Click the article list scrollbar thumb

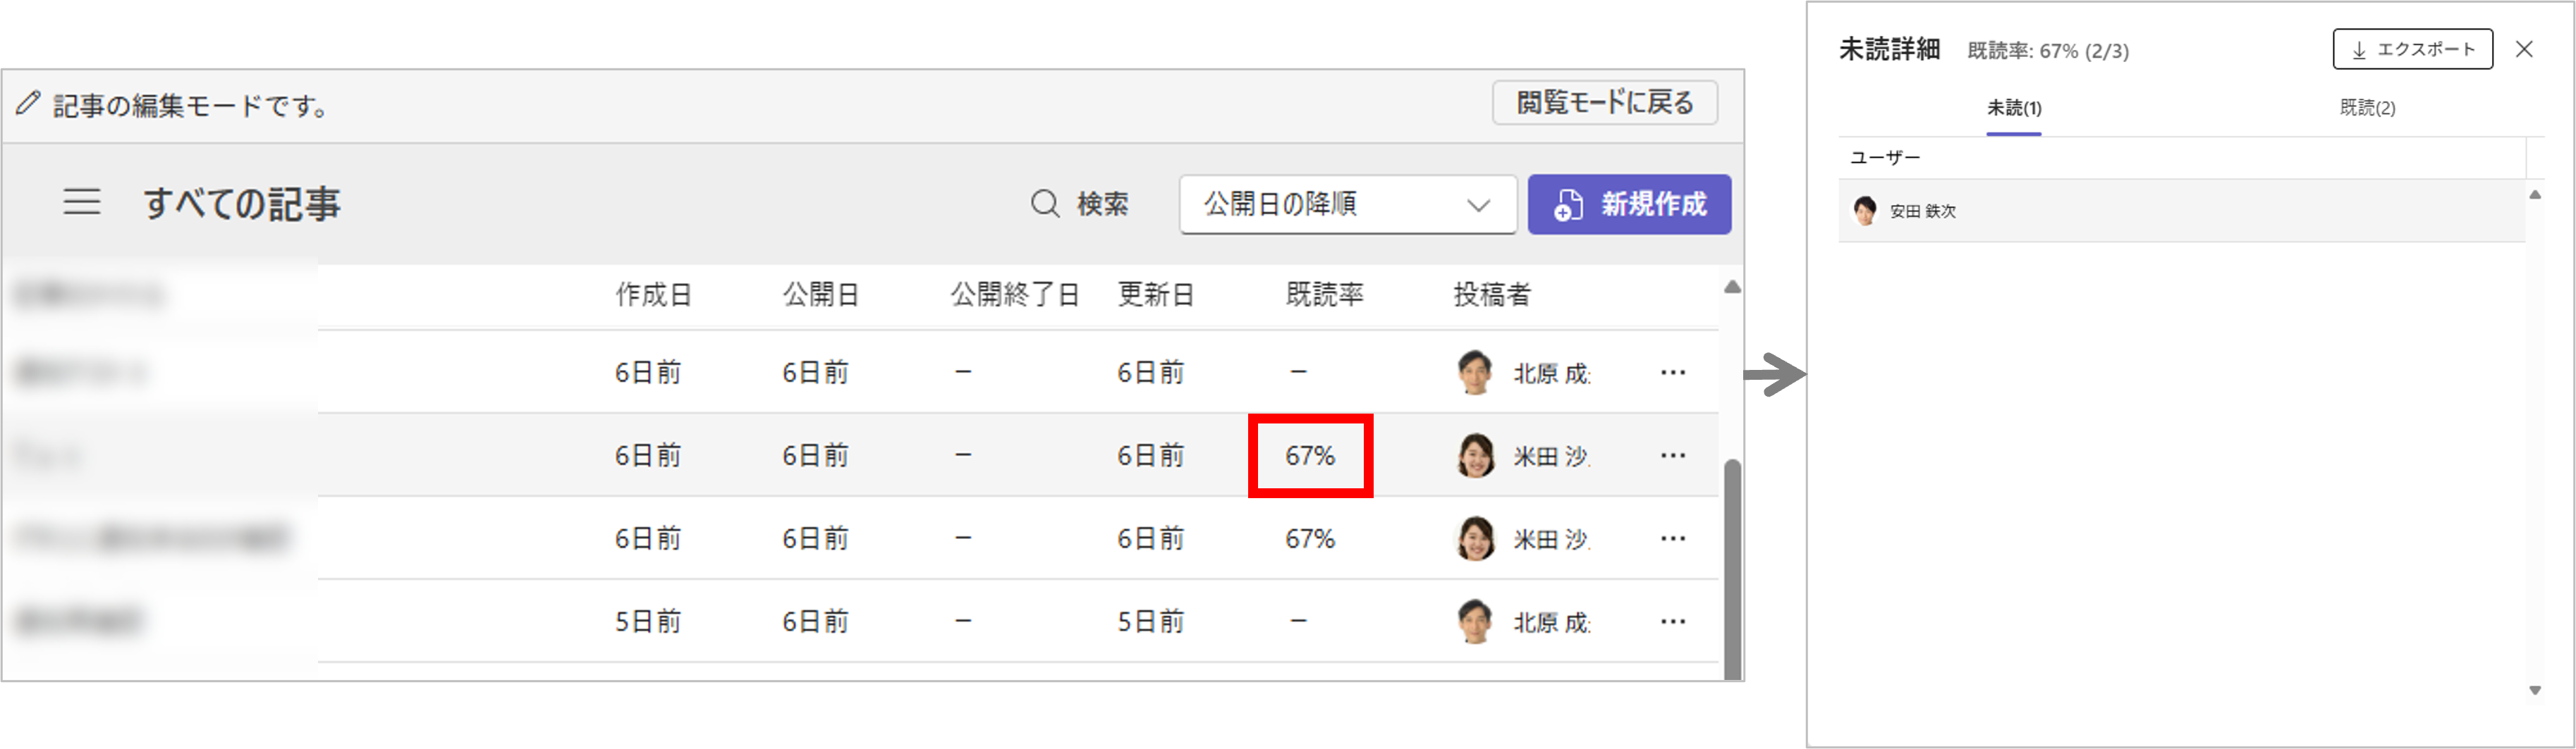[x=1732, y=569]
